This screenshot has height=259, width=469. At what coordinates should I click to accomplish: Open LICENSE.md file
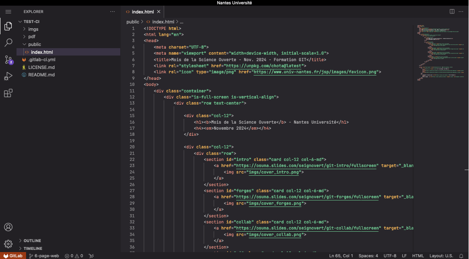point(69,67)
